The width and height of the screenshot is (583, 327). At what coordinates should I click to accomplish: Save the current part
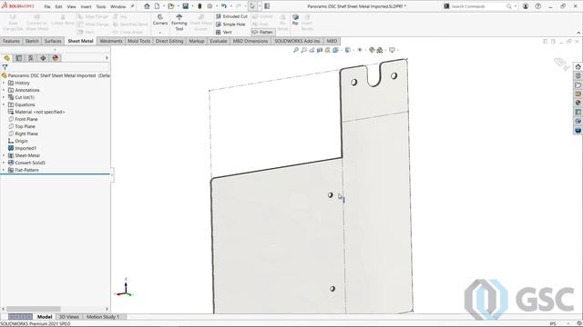click(x=185, y=6)
